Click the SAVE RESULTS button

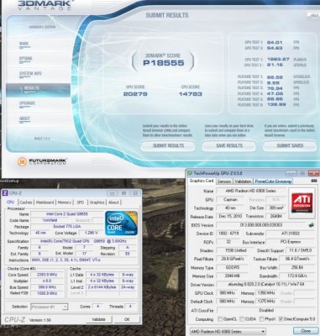228,146
